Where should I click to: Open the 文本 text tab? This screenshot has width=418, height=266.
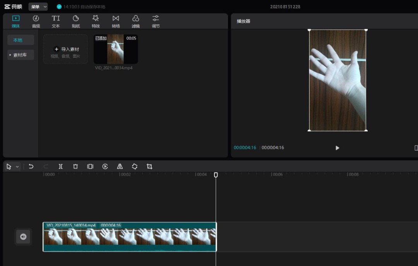point(56,21)
